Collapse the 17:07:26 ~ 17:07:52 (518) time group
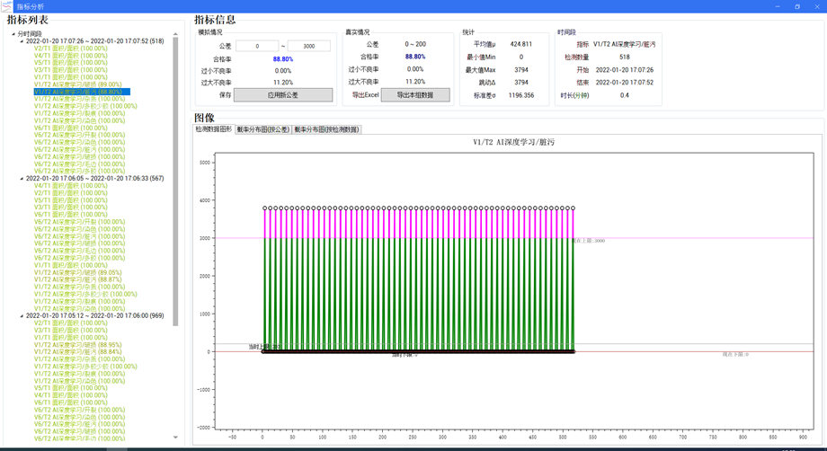The height and width of the screenshot is (451, 827). [x=22, y=41]
